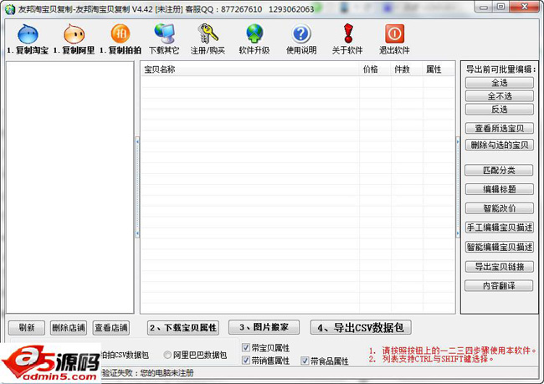
Task: Open 注册/购买 keys icon
Action: click(x=208, y=33)
